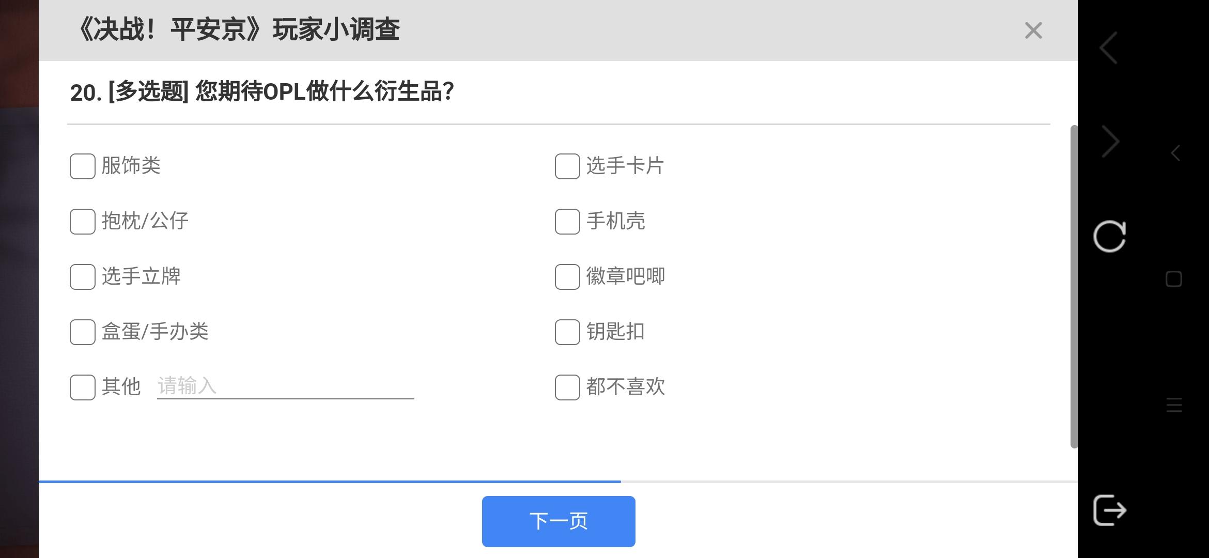The height and width of the screenshot is (558, 1209).
Task: Select the 钥匙扣 checkbox
Action: coord(567,332)
